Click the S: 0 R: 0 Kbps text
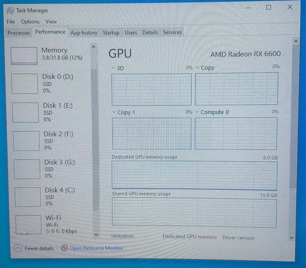The image size is (306, 268). [x=62, y=231]
